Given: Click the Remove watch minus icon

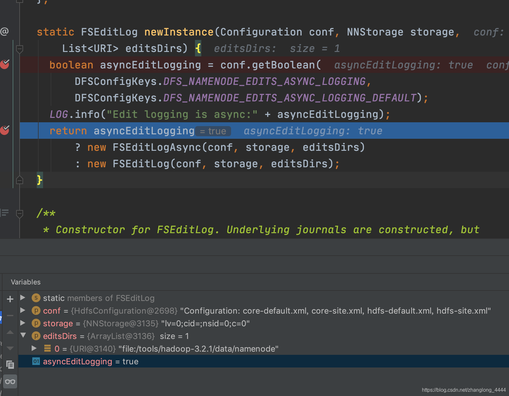Looking at the screenshot, I should (10, 315).
